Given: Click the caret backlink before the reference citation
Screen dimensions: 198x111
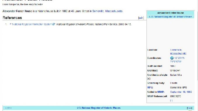Looking at the screenshot, I should pos(10,24).
